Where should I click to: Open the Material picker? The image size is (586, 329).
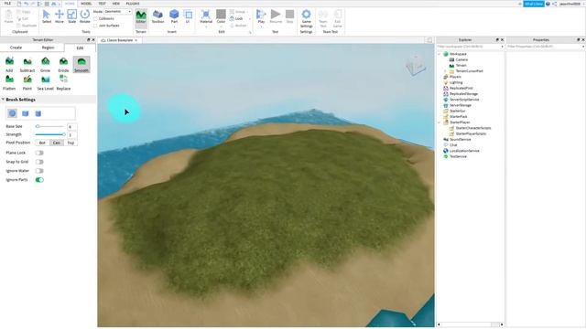coord(205,16)
